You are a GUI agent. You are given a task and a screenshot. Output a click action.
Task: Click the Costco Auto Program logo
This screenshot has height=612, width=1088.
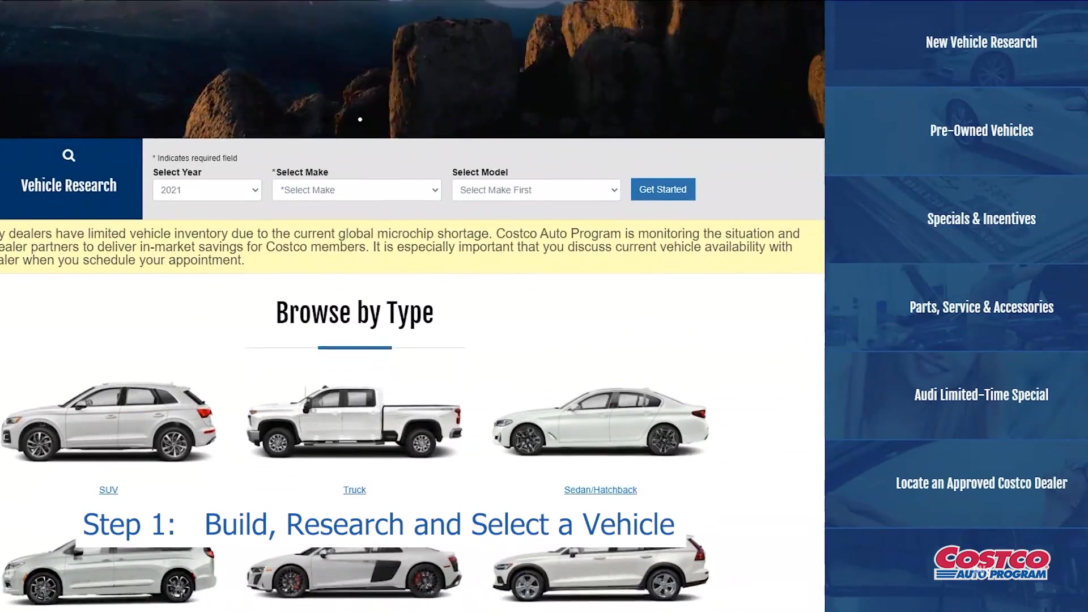992,563
